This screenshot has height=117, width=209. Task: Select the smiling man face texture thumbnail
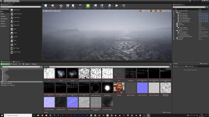[x=119, y=88]
